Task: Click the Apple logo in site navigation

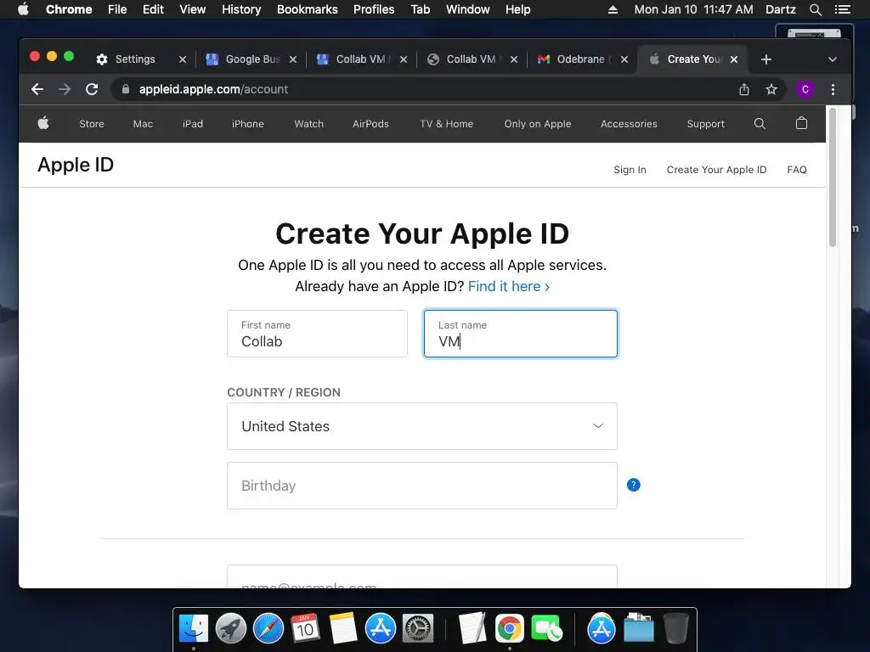Action: (x=43, y=123)
